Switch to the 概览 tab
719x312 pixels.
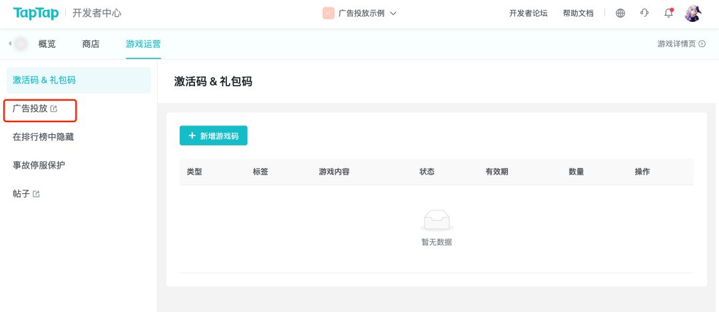click(47, 44)
